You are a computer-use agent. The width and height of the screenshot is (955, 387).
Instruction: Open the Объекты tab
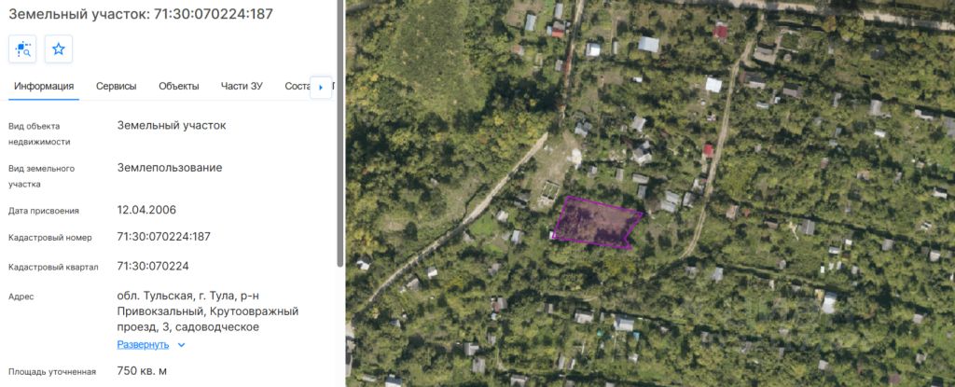(178, 86)
